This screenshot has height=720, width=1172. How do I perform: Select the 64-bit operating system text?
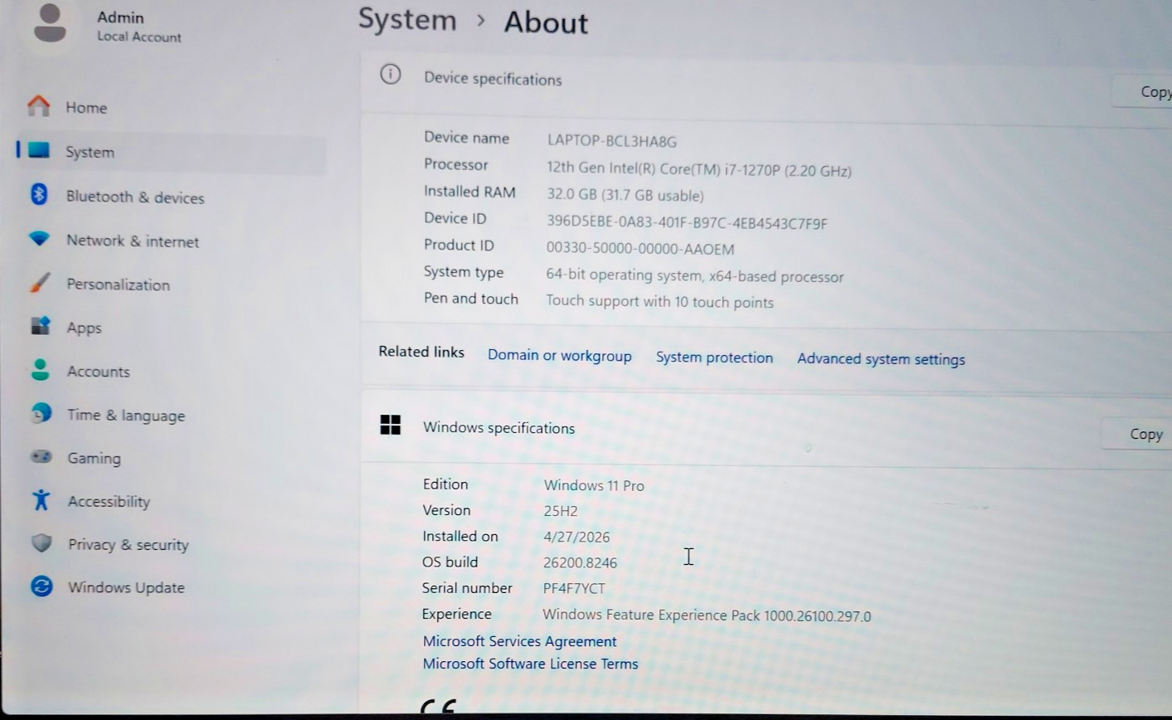click(695, 276)
